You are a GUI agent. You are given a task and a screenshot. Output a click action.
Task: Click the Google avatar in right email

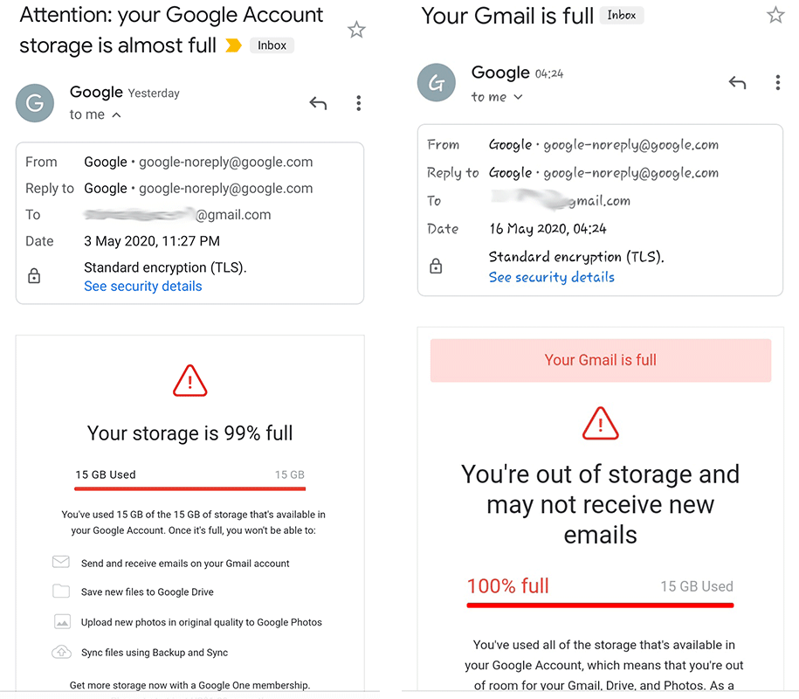click(x=437, y=82)
